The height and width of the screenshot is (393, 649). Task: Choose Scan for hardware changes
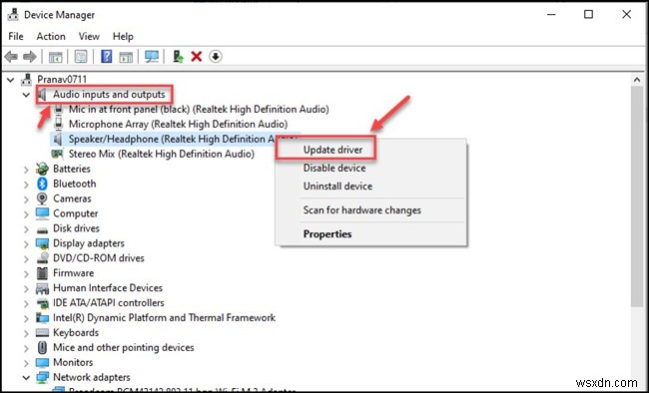tap(362, 210)
